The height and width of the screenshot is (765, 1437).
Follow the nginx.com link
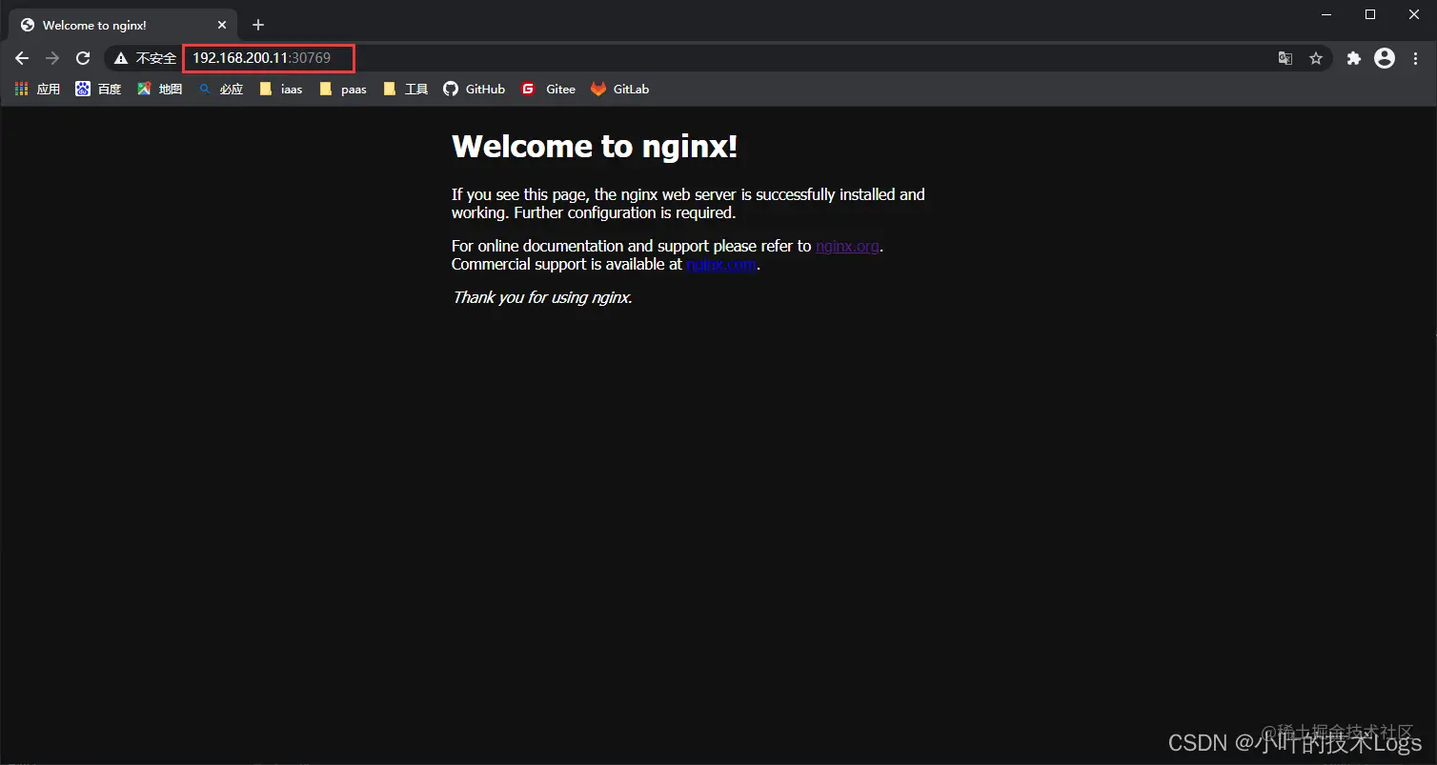coord(721,264)
